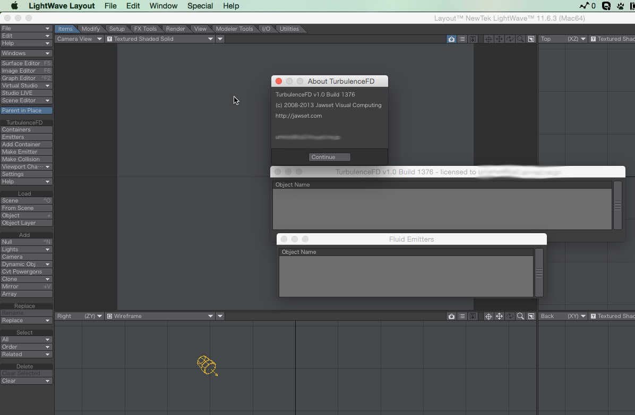Click the Surface Editor button
The height and width of the screenshot is (415, 635).
pos(26,64)
